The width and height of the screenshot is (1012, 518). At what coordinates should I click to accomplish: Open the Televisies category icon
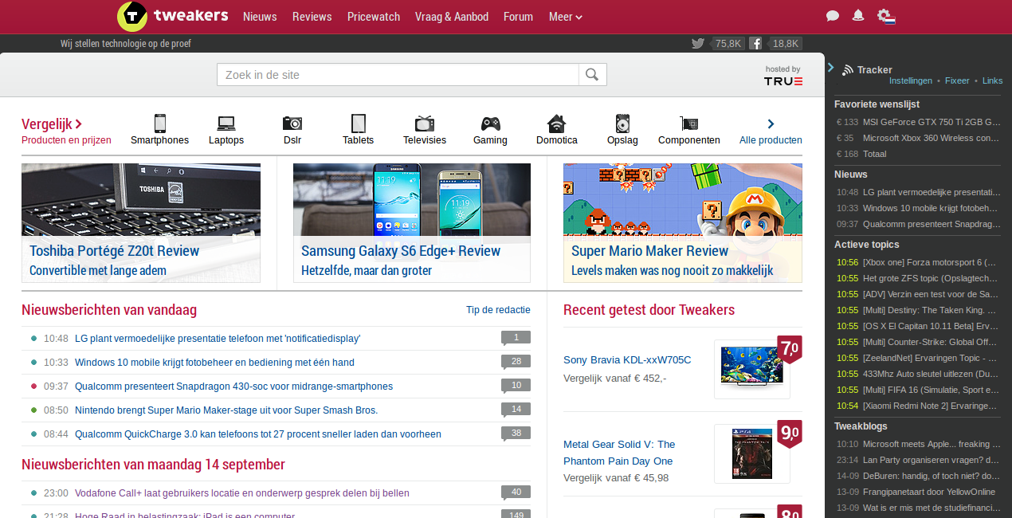pyautogui.click(x=425, y=124)
